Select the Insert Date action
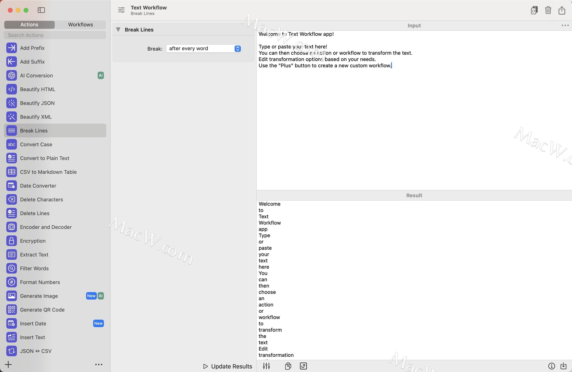 [55, 323]
